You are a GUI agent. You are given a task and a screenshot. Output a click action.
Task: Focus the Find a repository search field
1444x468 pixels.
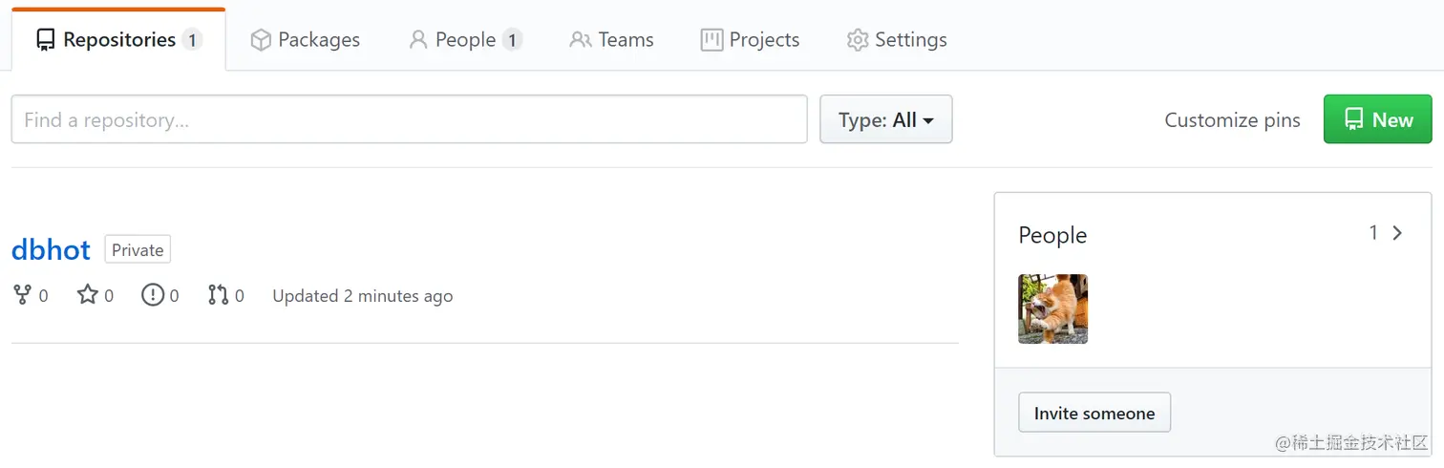pyautogui.click(x=409, y=119)
